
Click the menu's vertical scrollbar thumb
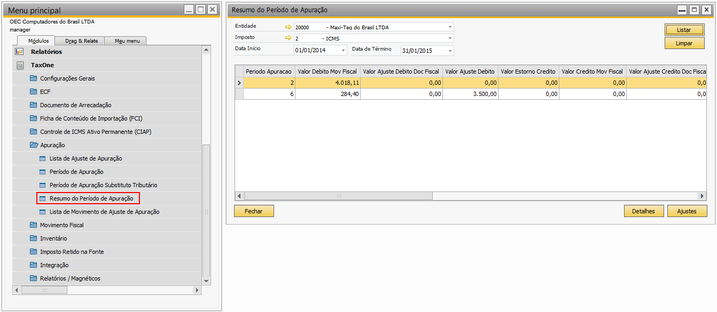click(x=206, y=211)
